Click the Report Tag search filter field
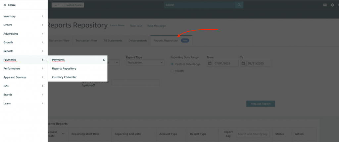The height and width of the screenshot is (142, 339). (253, 134)
